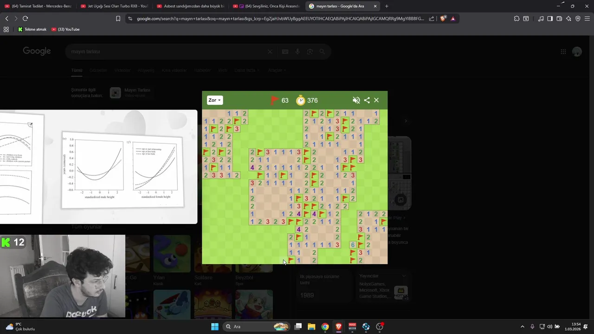Open the Windows Start menu
The height and width of the screenshot is (334, 594).
215,327
